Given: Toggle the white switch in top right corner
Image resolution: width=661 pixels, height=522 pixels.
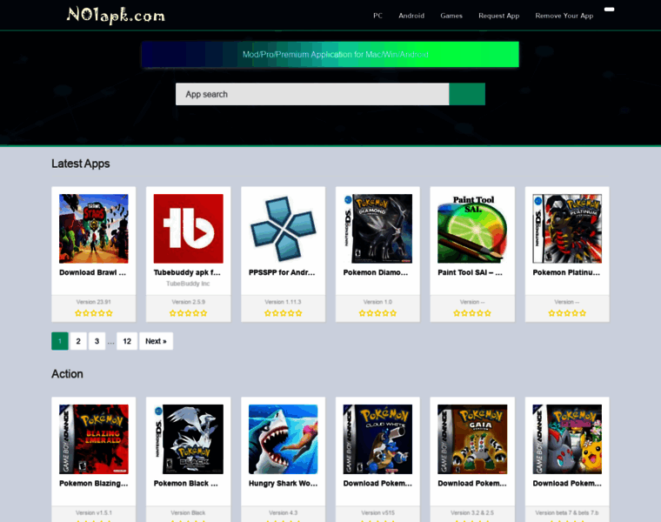Looking at the screenshot, I should point(609,10).
